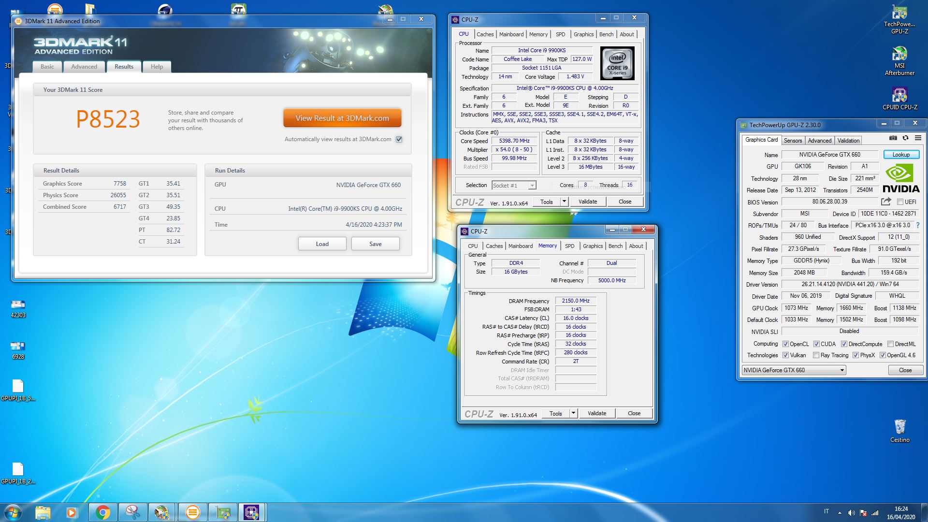Click the BIOS Version field 80.06.28.00.39
The height and width of the screenshot is (522, 928).
click(x=829, y=202)
